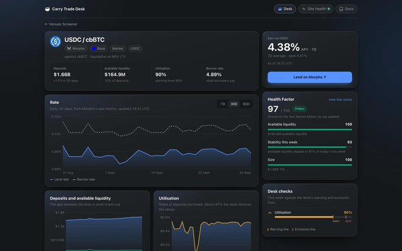Click the Carry Trade Desk title
Screen dimensions: 402x251
click(x=69, y=9)
